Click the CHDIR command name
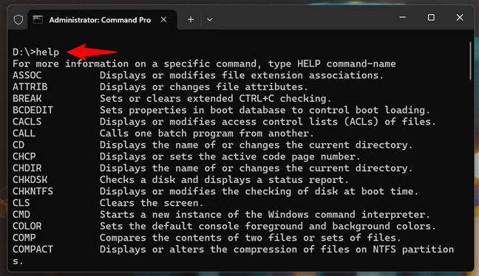This screenshot has width=479, height=276. (27, 168)
